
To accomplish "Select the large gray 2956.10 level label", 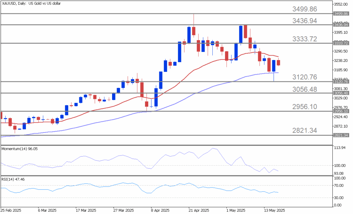I will pos(305,106).
